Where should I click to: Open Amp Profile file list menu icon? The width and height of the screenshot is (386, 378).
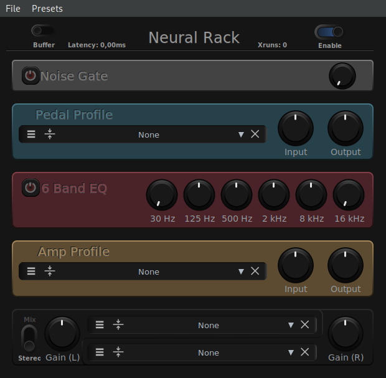coord(31,271)
